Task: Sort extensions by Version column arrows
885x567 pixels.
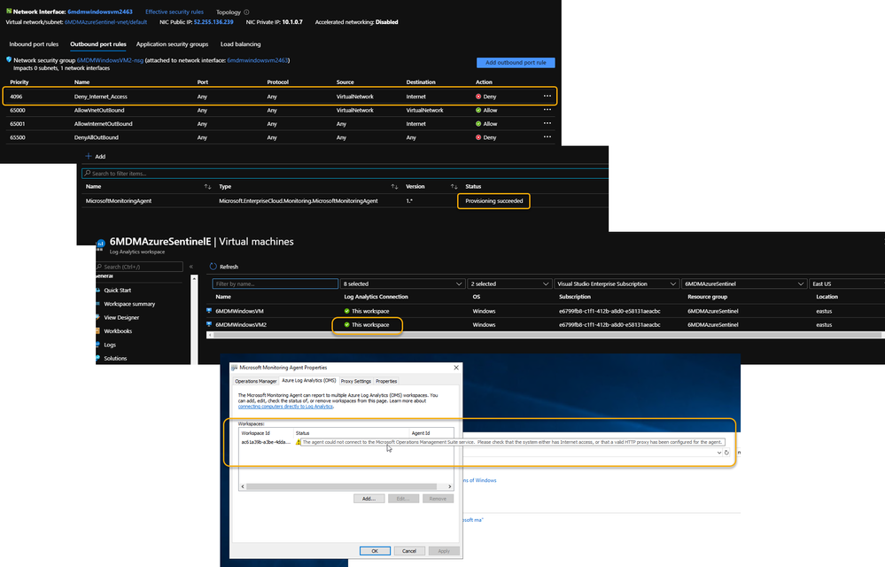Action: pos(454,187)
